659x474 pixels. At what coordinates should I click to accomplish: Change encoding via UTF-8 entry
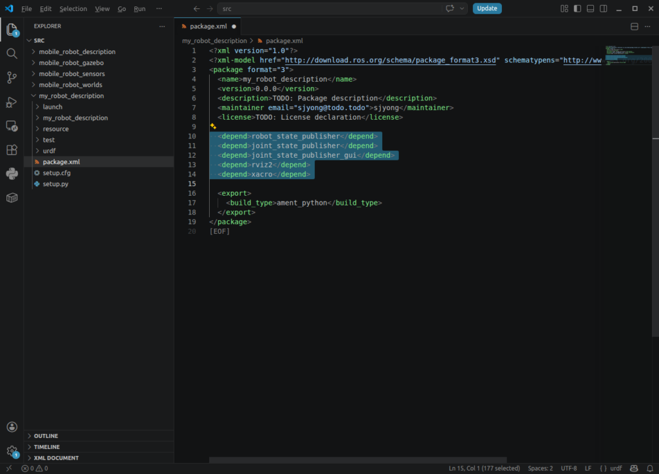pos(569,468)
